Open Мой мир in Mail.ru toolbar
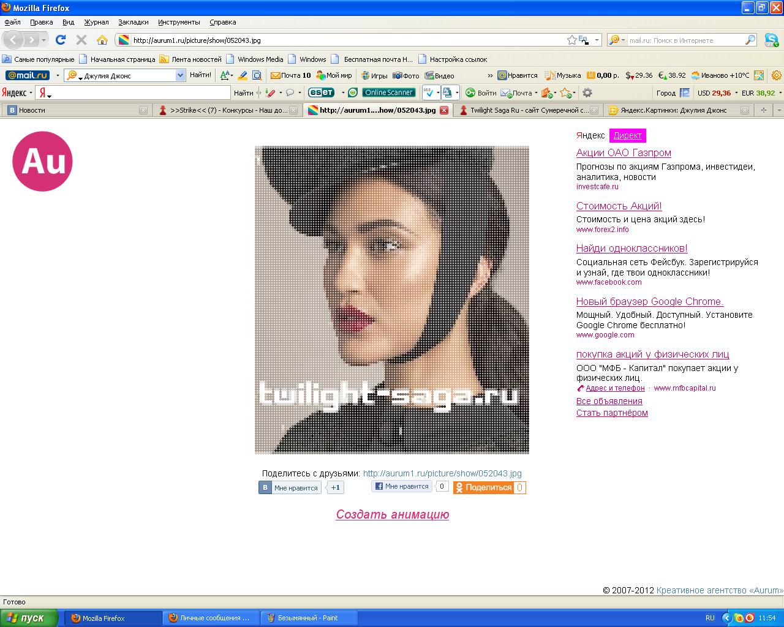Image resolution: width=784 pixels, height=627 pixels. (334, 75)
